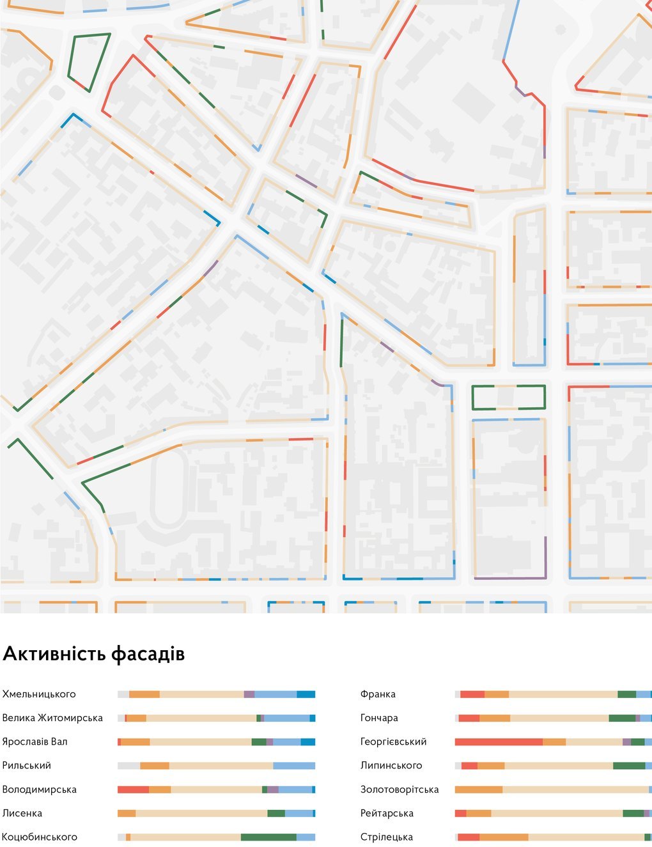Image resolution: width=652 pixels, height=847 pixels.
Task: Click the 'Георгієвський' label
Action: point(393,742)
